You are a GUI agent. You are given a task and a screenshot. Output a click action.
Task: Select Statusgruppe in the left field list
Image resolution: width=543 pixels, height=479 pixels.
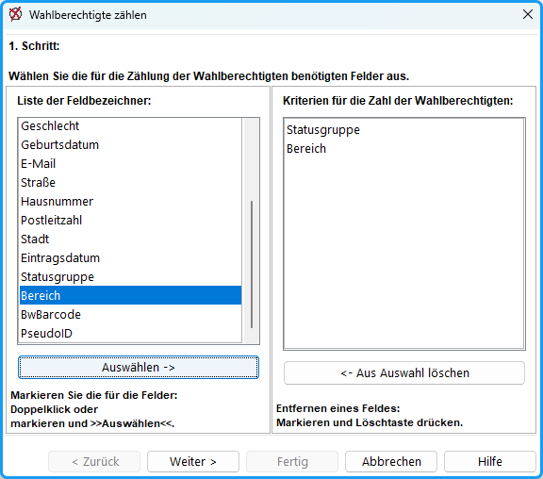(130, 276)
